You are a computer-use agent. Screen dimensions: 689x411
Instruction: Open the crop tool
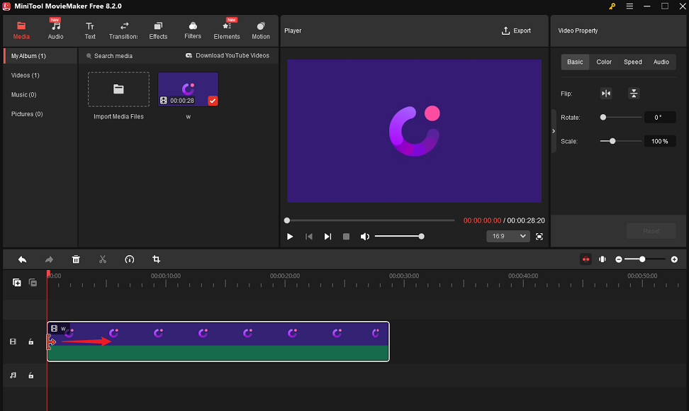156,259
